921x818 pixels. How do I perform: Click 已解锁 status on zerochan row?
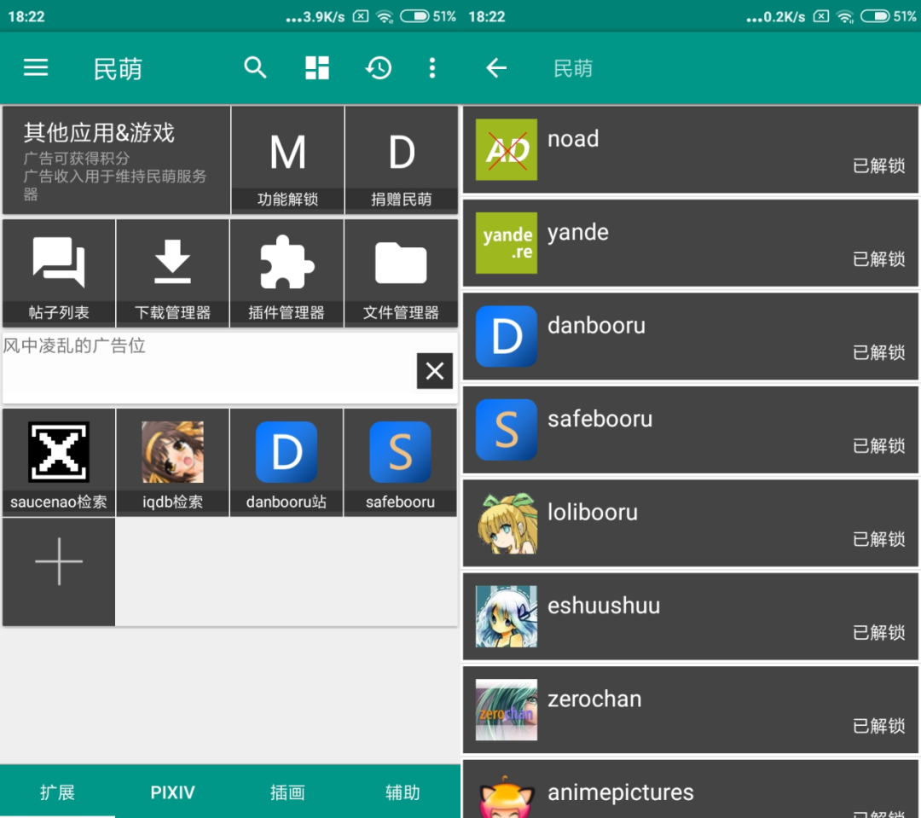(878, 727)
